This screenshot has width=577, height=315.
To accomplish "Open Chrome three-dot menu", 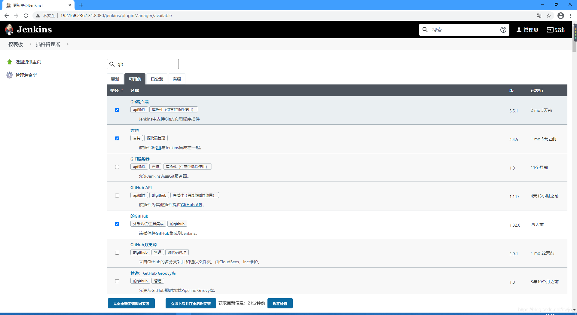I will coord(570,16).
